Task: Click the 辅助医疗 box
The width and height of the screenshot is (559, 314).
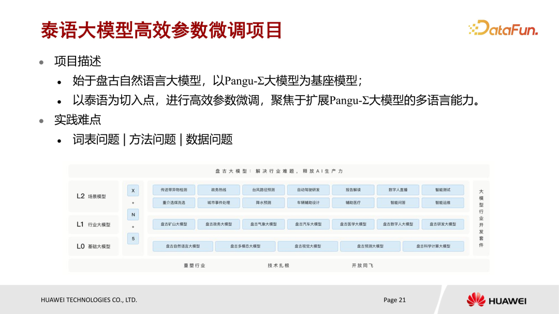Action: click(353, 202)
